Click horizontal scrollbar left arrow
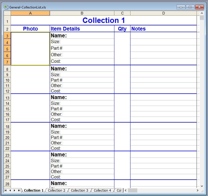This screenshot has height=196, width=208. 126,191
